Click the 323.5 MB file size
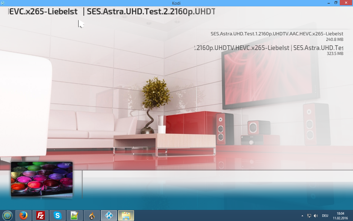Image resolution: width=353 pixels, height=221 pixels. [x=335, y=54]
